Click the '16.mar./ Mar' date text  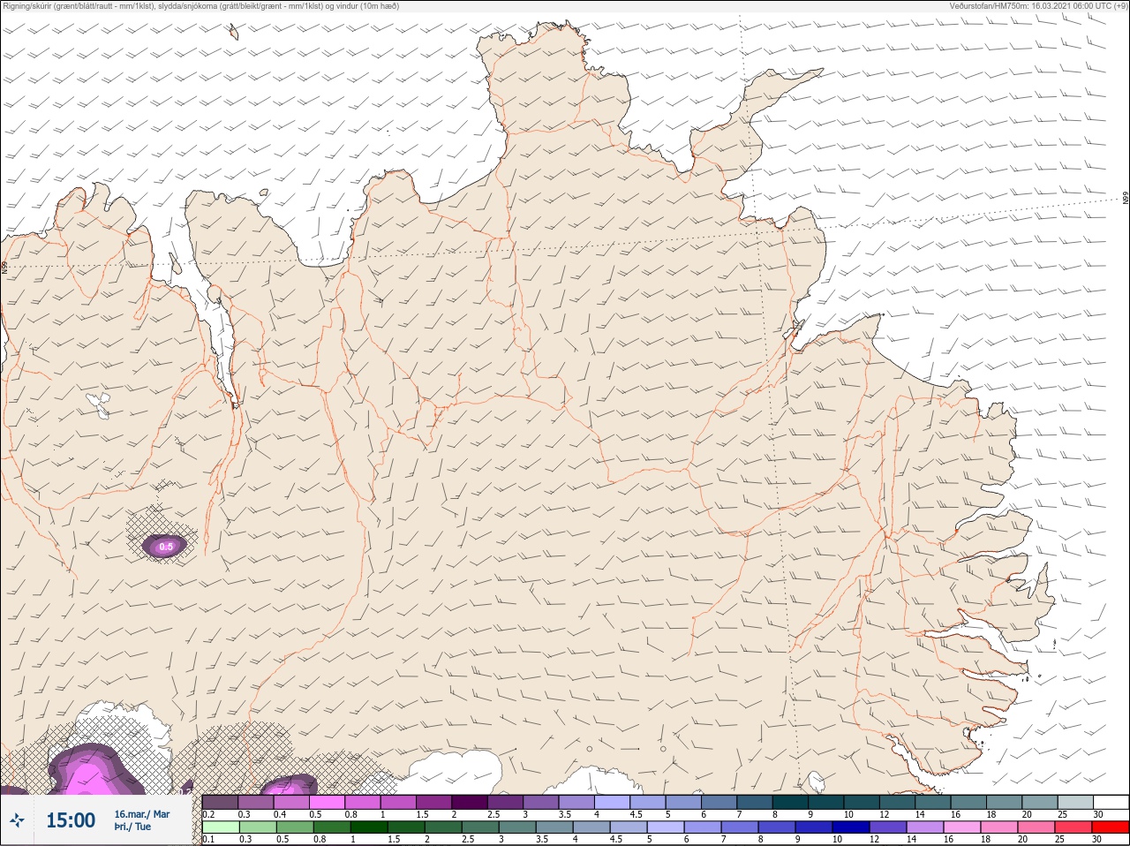coord(142,814)
